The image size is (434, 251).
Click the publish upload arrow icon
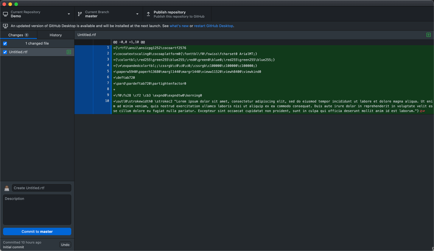pos(148,14)
